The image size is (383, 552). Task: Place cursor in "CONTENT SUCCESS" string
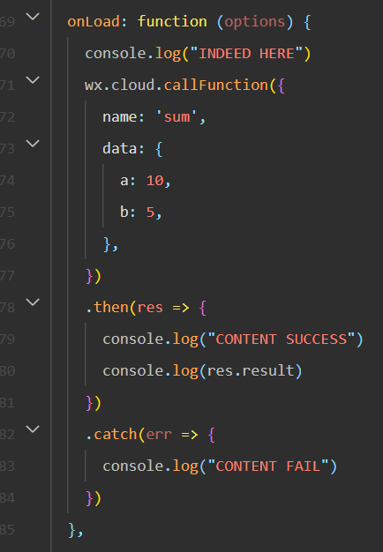(x=281, y=339)
